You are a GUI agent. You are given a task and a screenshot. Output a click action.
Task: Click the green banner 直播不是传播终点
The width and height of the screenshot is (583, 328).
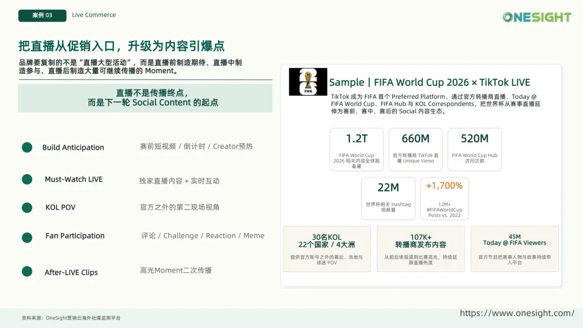point(145,98)
